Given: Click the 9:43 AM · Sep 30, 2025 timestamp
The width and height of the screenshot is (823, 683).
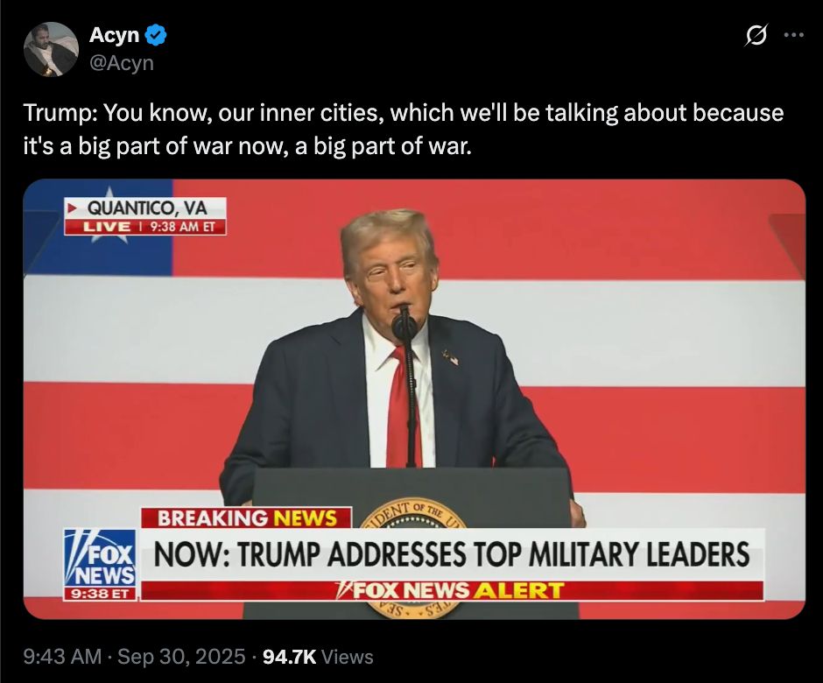Looking at the screenshot, I should [134, 656].
